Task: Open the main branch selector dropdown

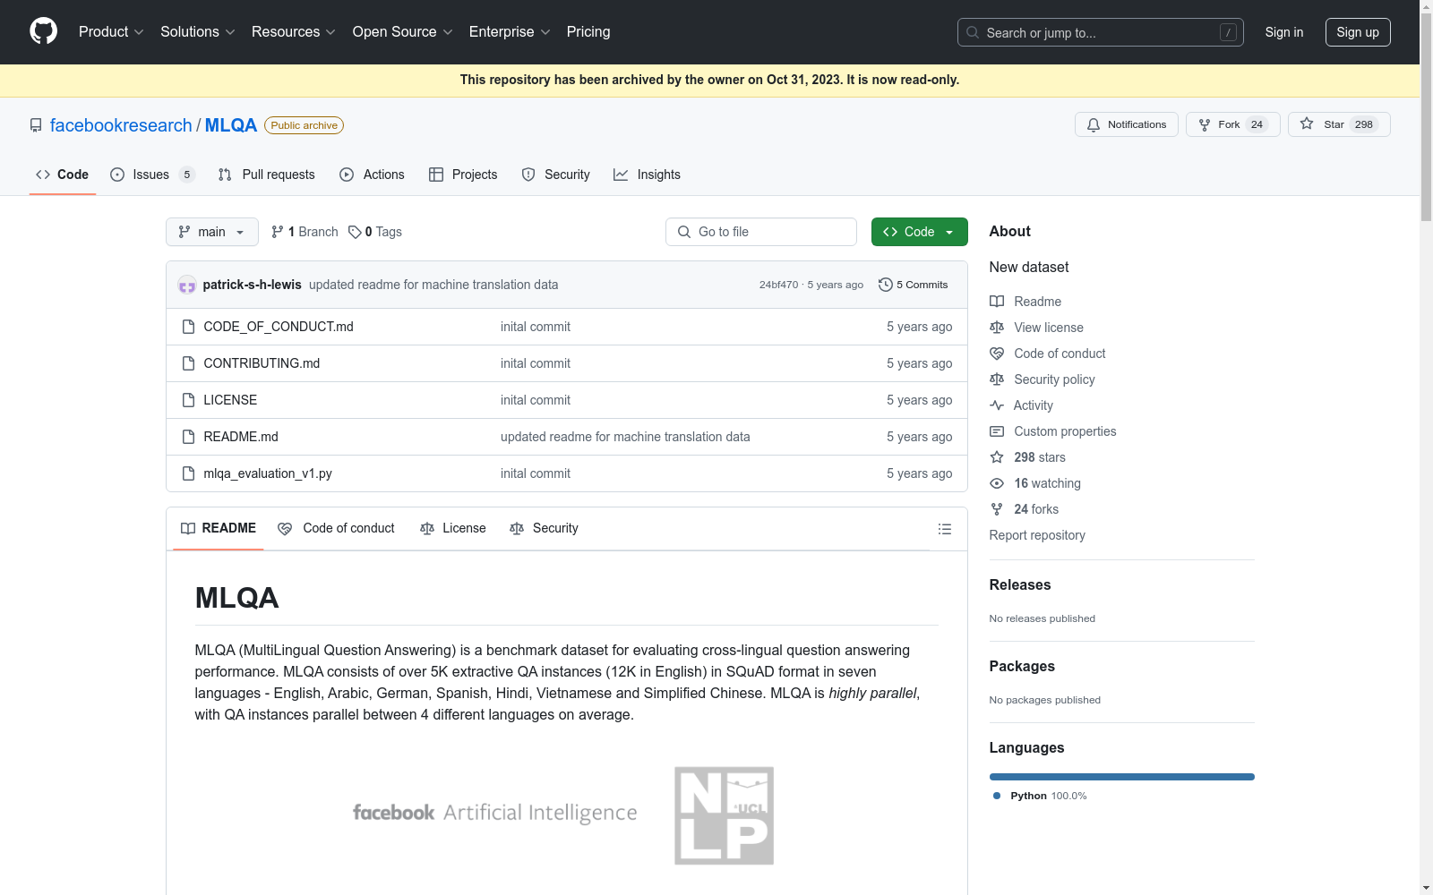Action: [x=212, y=232]
